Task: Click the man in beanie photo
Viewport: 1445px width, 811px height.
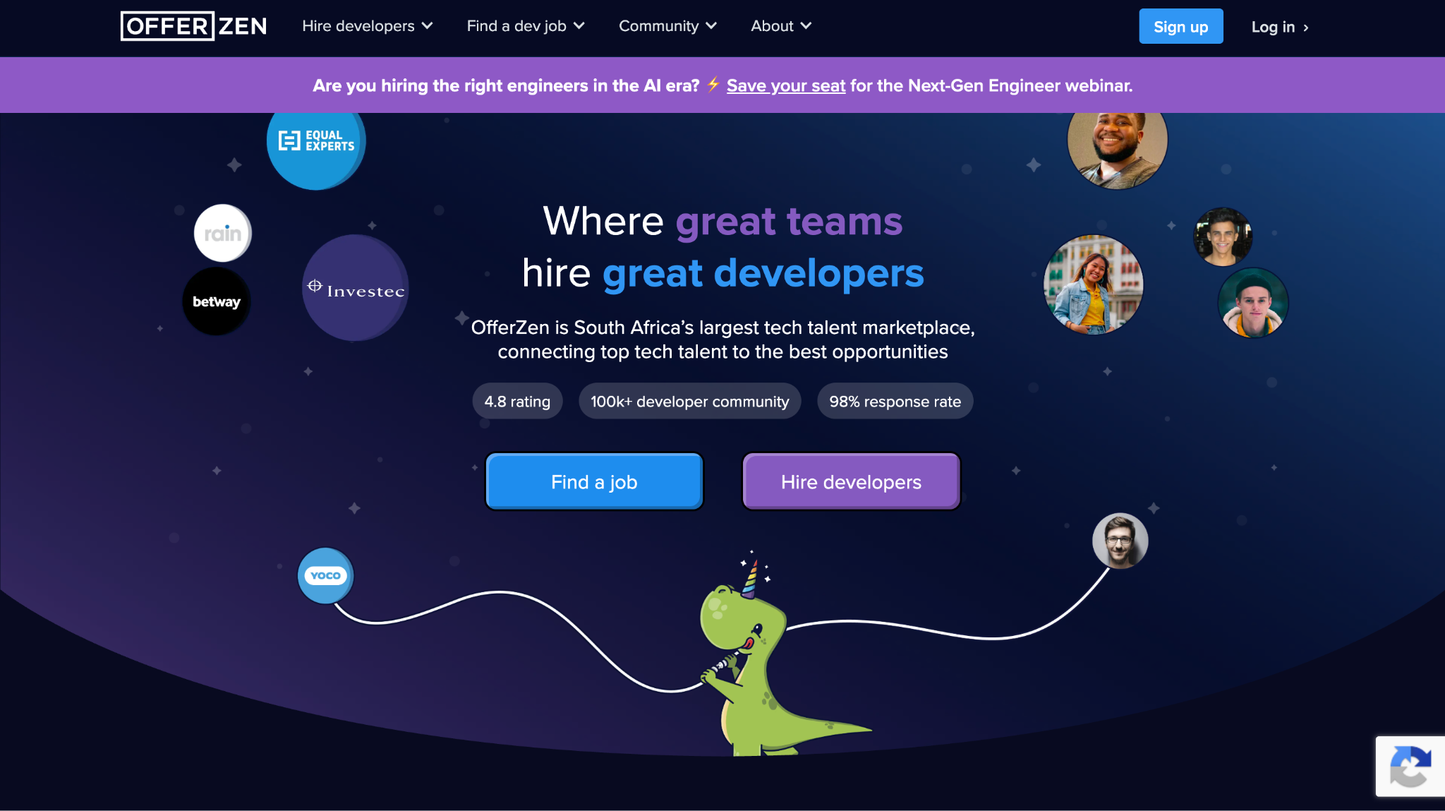Action: tap(1254, 303)
